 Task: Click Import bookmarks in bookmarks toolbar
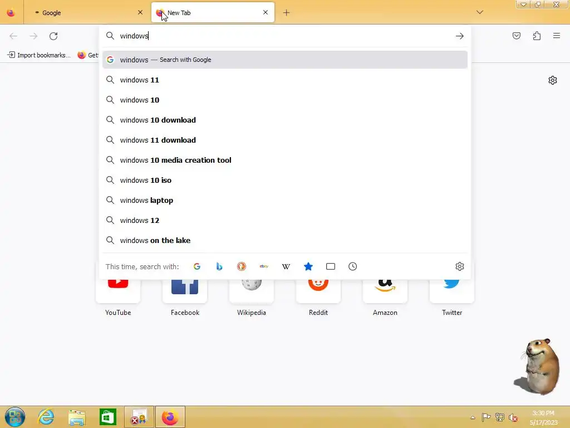39,55
